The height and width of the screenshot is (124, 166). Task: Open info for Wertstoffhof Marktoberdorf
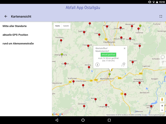click(97, 65)
